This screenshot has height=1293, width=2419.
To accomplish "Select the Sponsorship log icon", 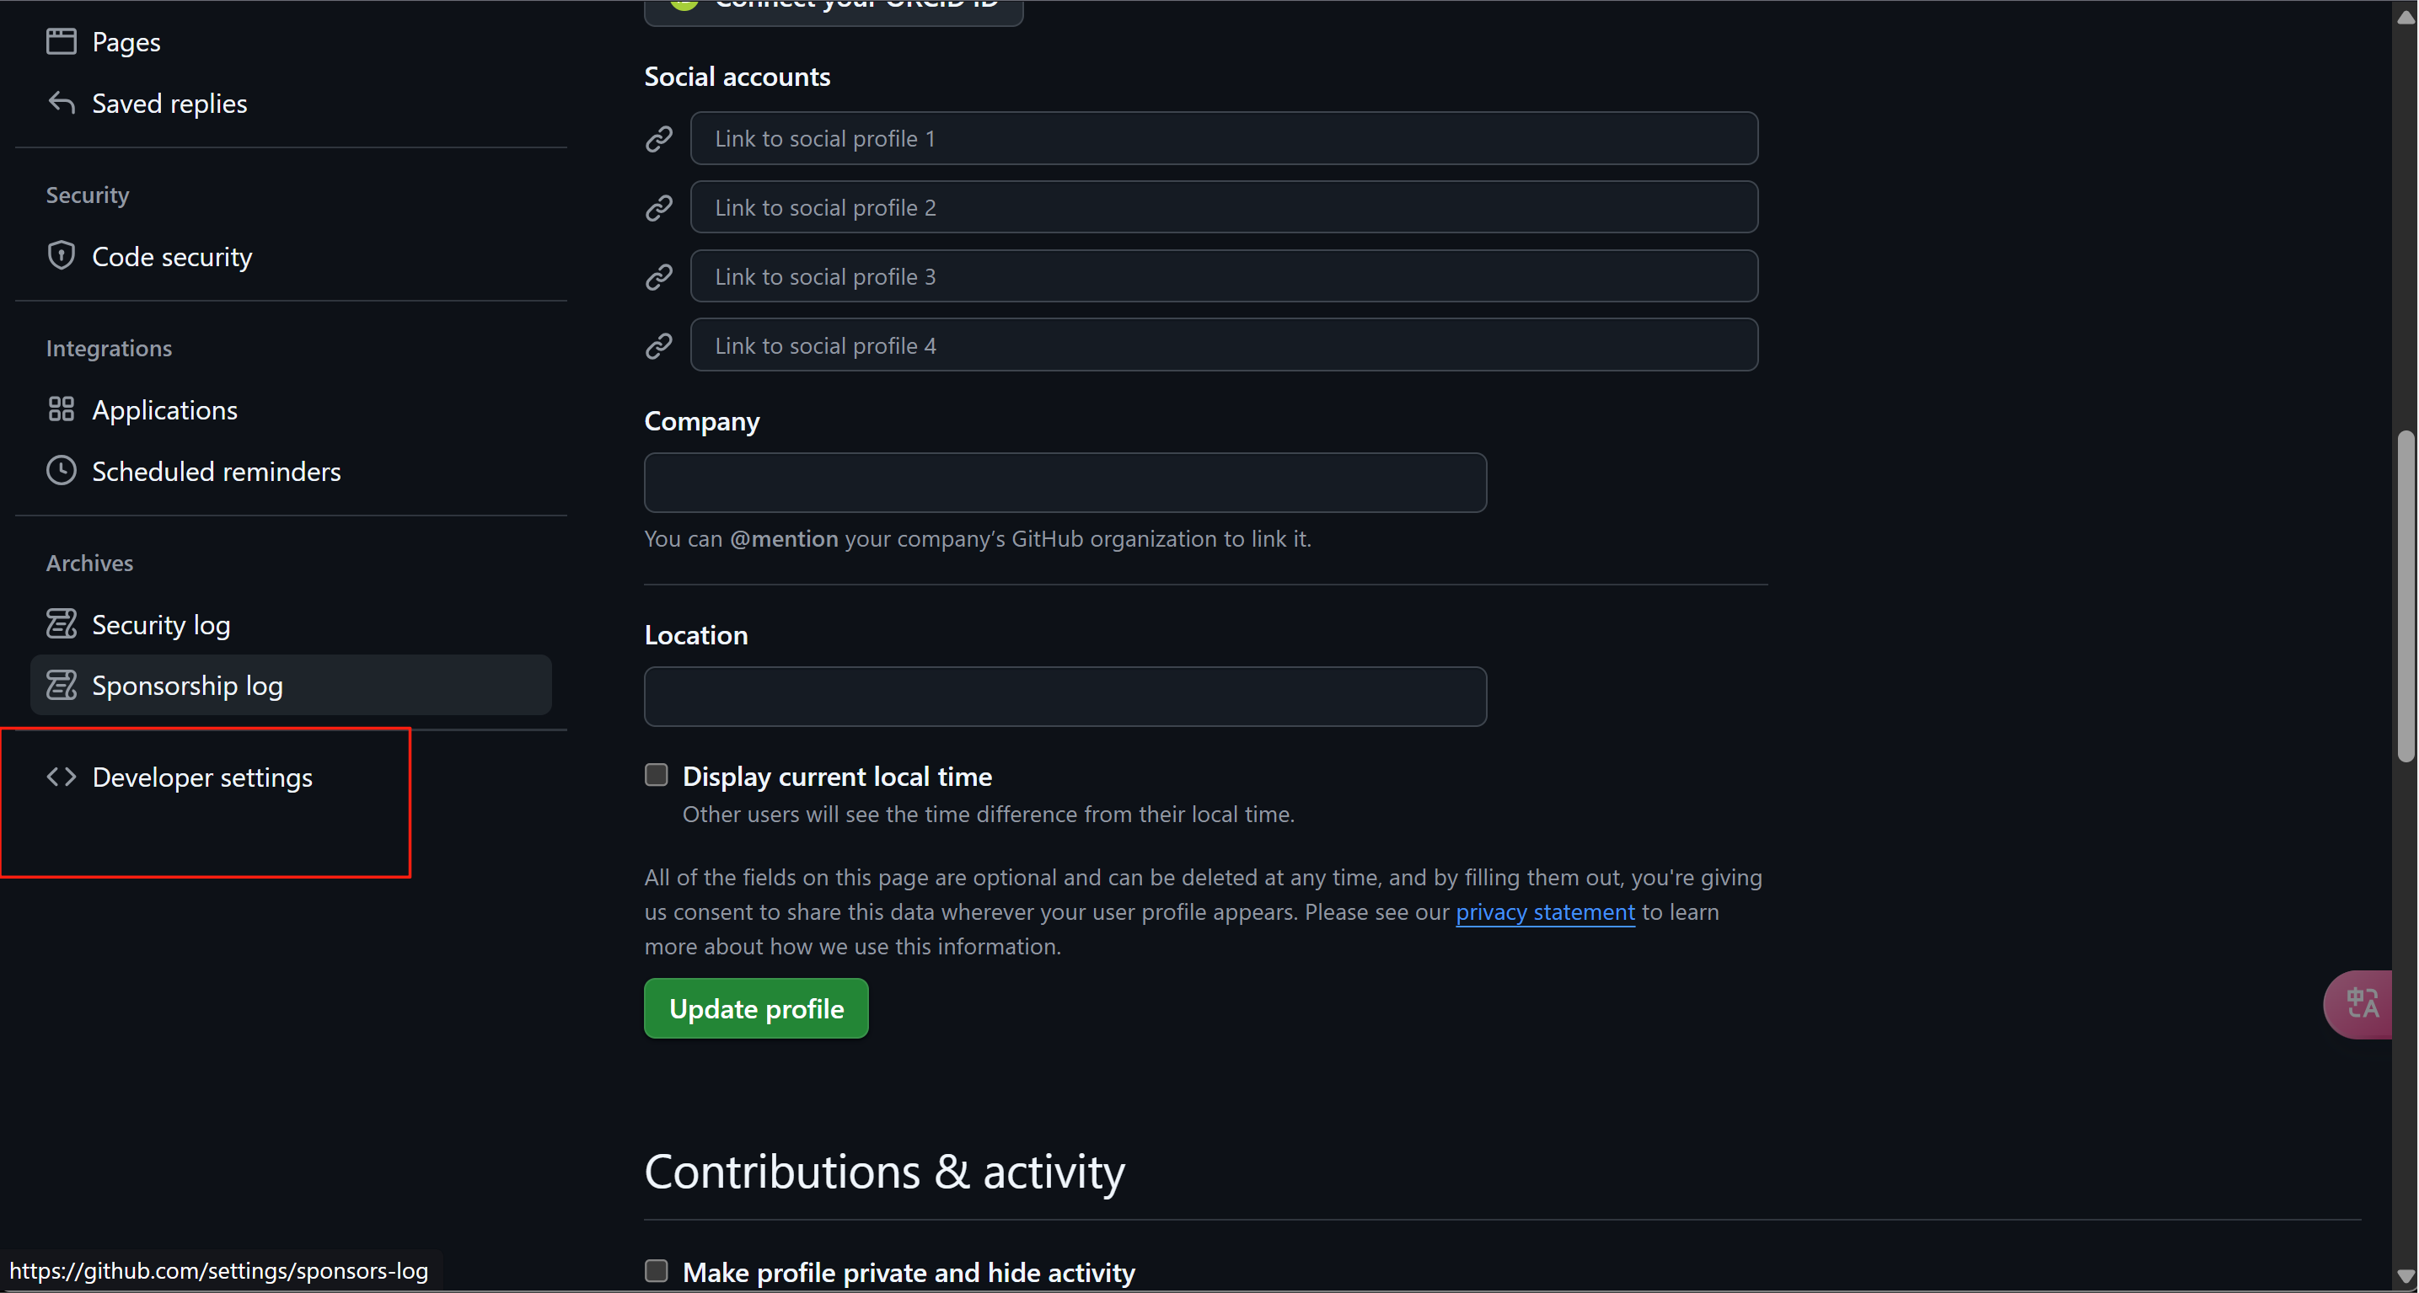I will [x=61, y=685].
